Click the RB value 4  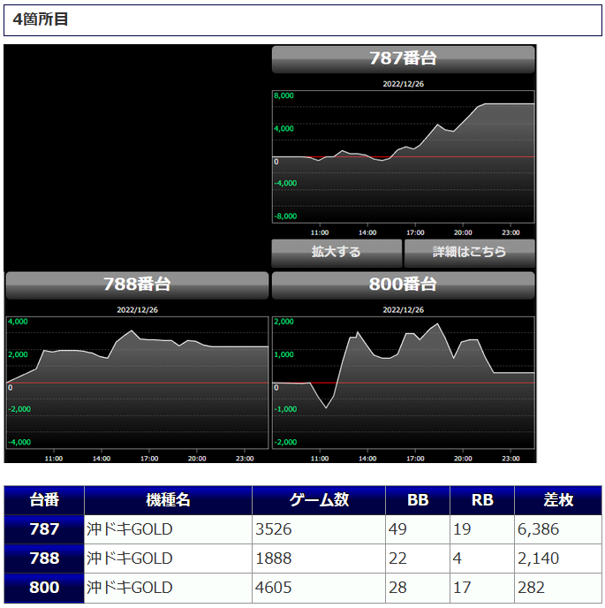pos(458,559)
